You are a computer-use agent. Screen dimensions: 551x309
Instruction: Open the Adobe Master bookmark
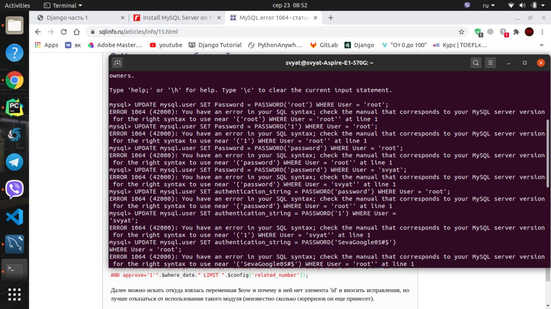115,45
